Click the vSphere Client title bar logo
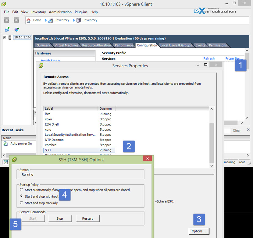Image resolution: width=253 pixels, height=238 pixels. click(4, 4)
